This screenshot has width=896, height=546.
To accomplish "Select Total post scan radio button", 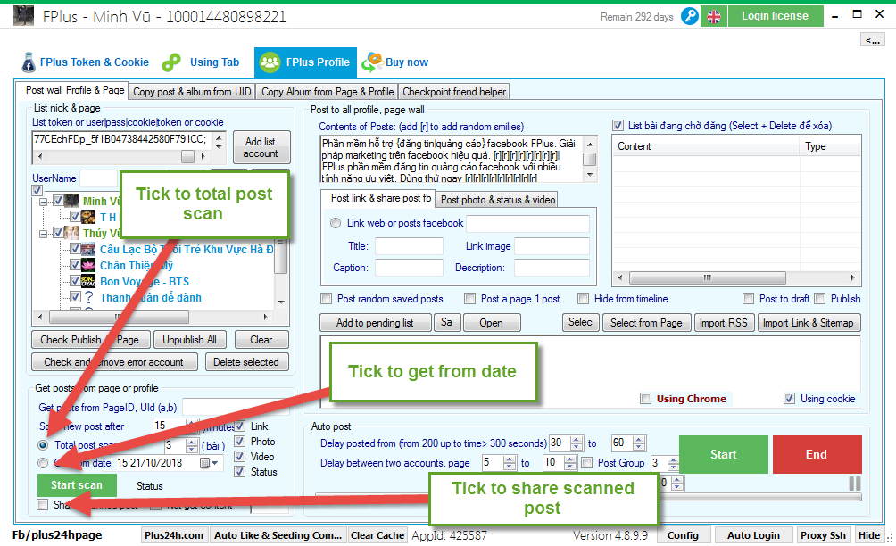I will click(x=43, y=445).
